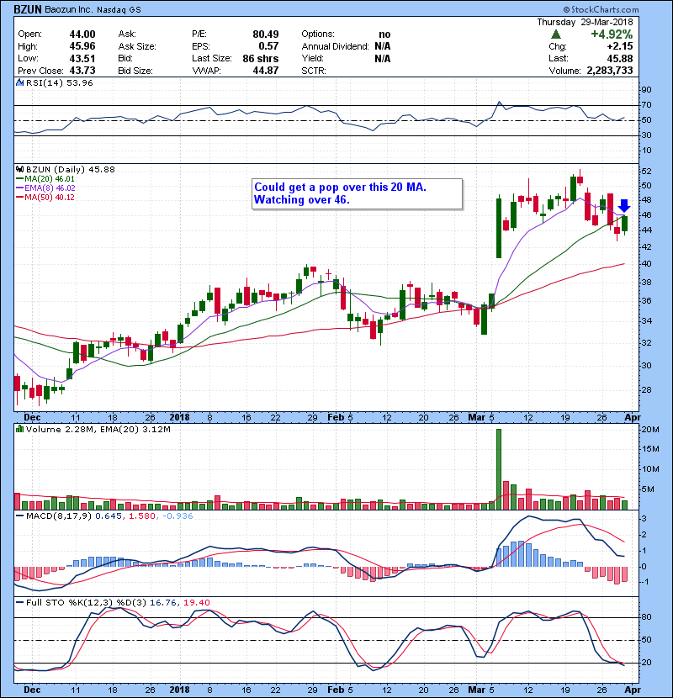Click the BZUN (Daily) 45.88 chart title

71,169
